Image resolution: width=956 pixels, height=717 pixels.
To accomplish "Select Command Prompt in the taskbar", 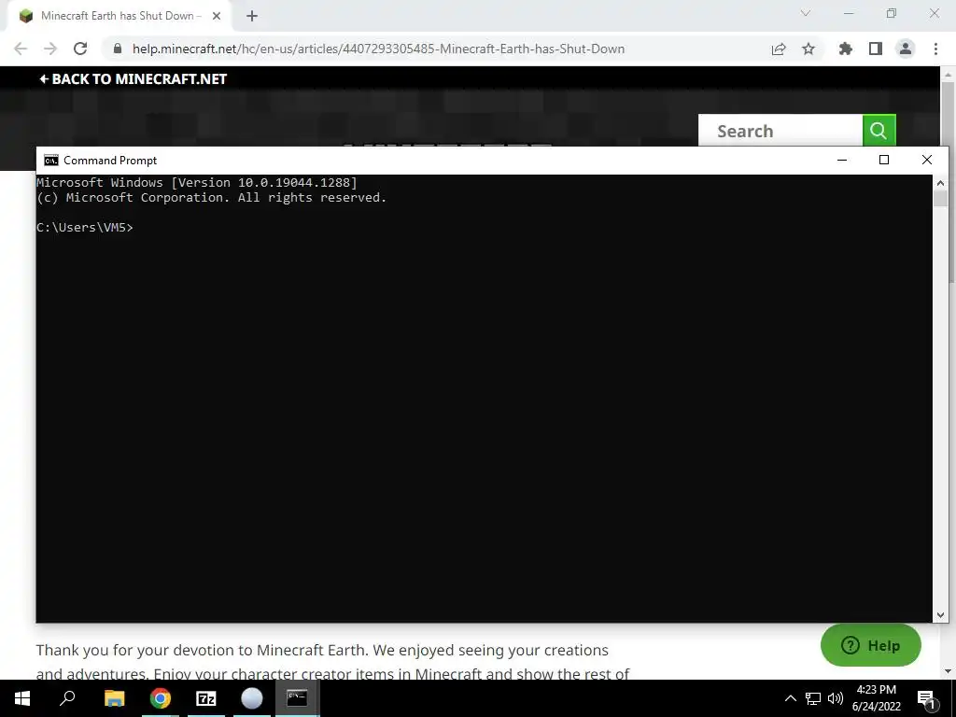I will click(297, 698).
